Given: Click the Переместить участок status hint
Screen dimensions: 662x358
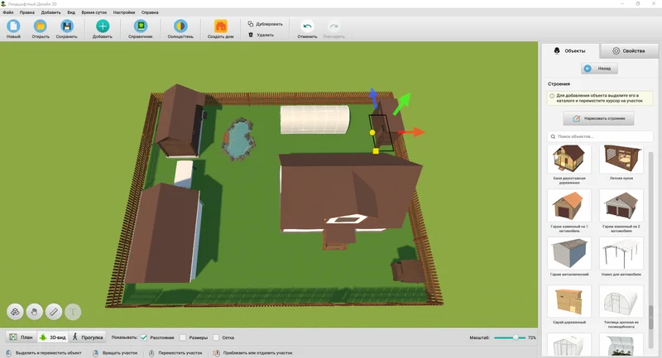Looking at the screenshot, I should point(175,352).
